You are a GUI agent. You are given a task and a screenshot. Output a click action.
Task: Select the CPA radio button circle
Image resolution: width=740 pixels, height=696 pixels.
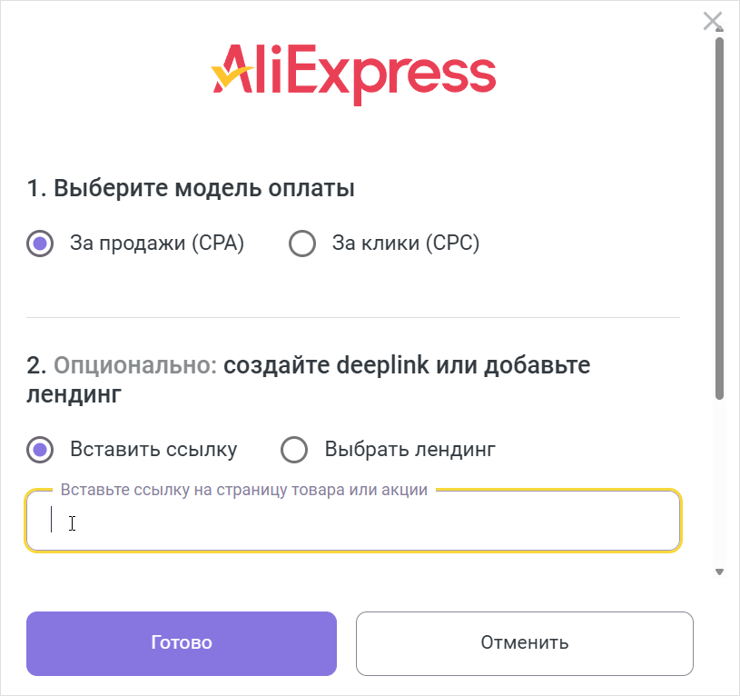40,244
